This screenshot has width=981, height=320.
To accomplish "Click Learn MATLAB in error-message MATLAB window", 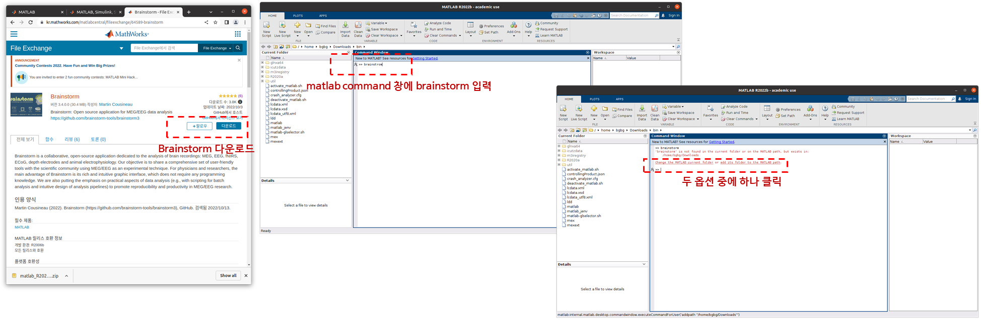I will [846, 119].
